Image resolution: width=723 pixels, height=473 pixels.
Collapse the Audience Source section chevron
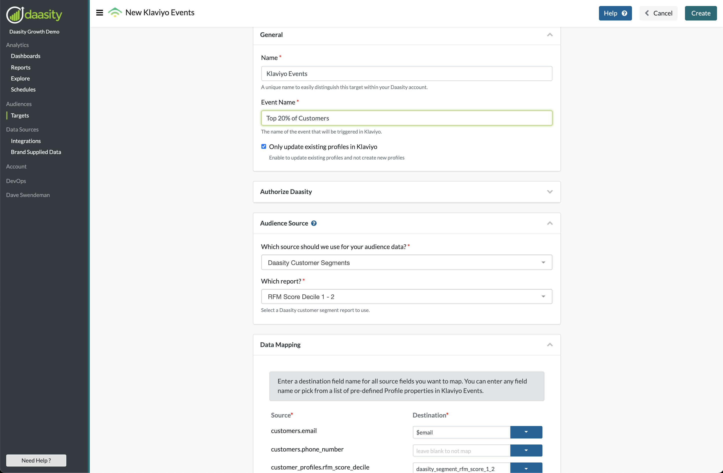[549, 223]
